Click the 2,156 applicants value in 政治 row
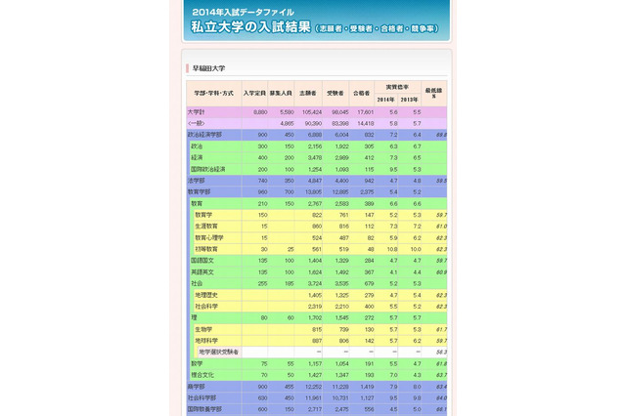626x416 pixels. [315, 146]
